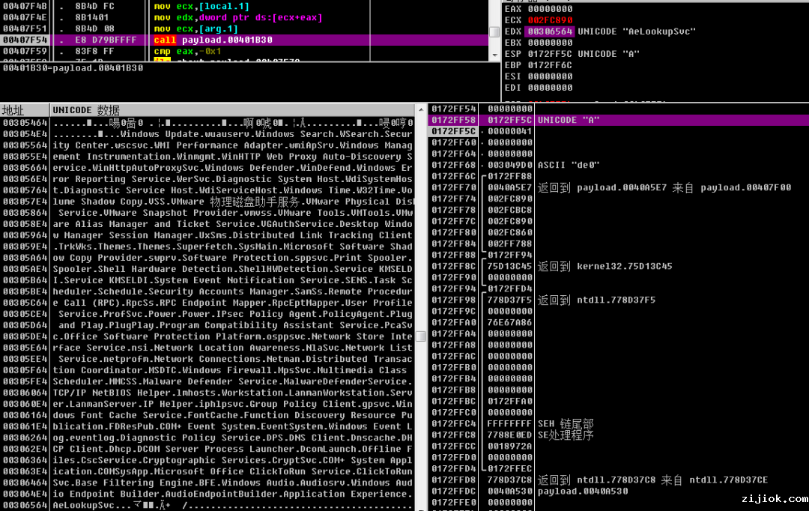Click the EDX register value 00306564

pyautogui.click(x=550, y=31)
